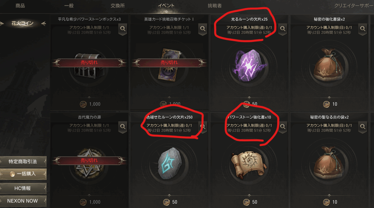Open the 挑戦者 tab
Viewport: 374px width, 208px height.
pyautogui.click(x=215, y=6)
